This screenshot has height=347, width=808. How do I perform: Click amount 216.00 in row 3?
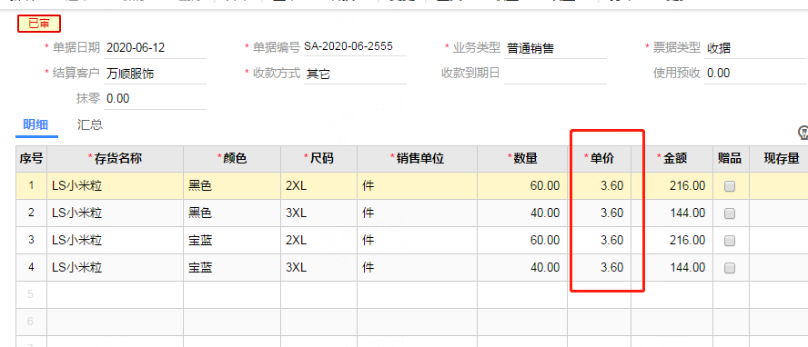click(x=672, y=240)
